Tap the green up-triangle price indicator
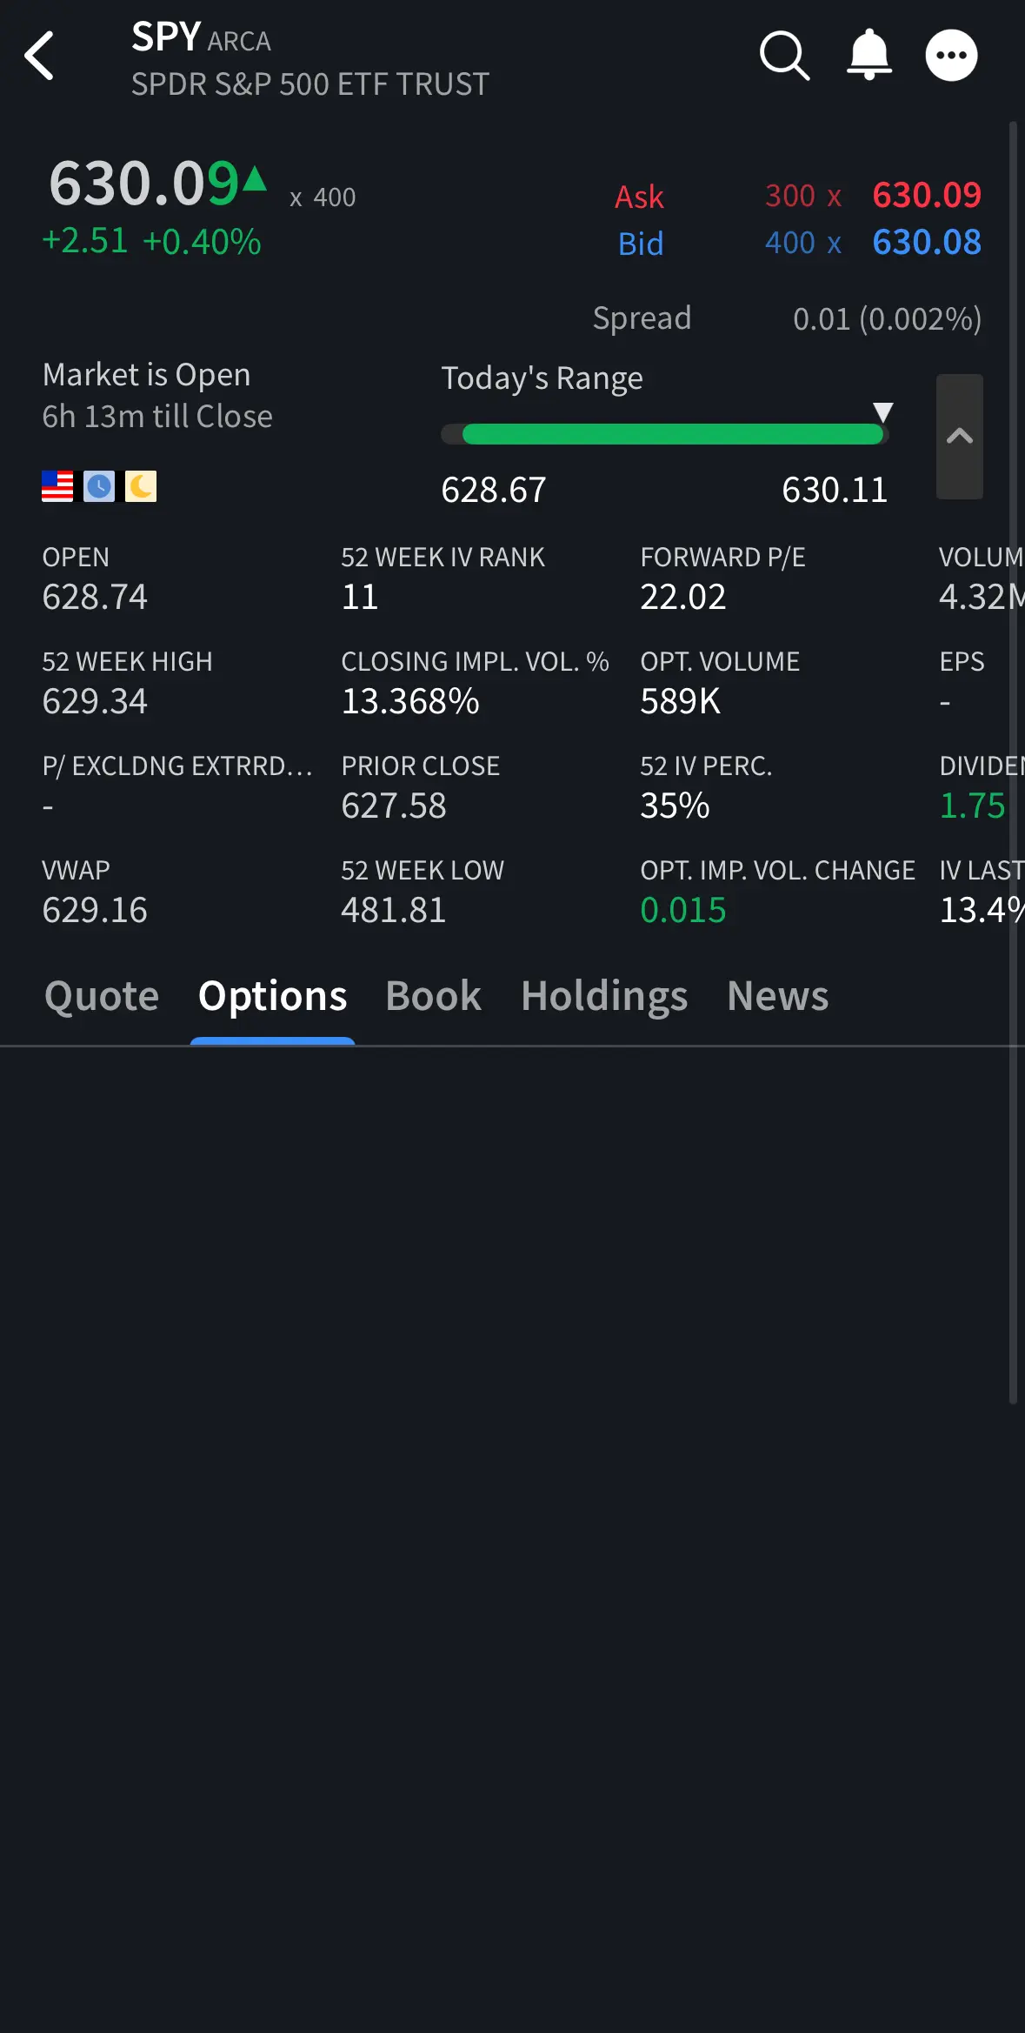Screen dimensions: 1025x2033 [x=255, y=178]
